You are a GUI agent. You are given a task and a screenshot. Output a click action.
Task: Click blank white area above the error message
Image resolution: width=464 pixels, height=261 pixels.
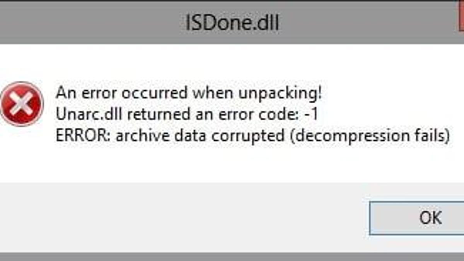tap(232, 62)
